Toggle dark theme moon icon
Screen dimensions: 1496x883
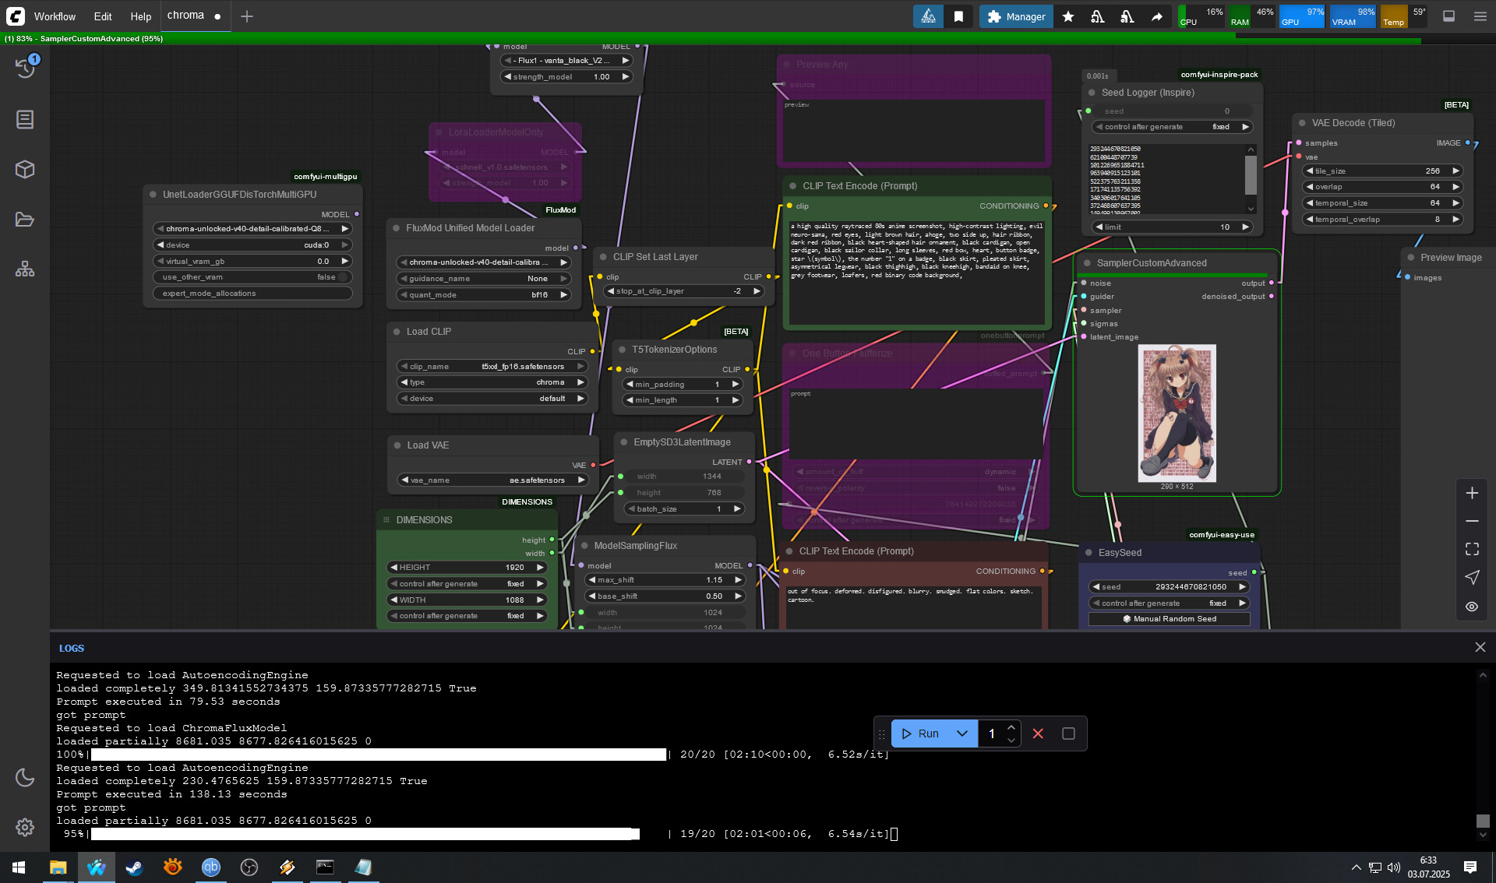point(25,777)
